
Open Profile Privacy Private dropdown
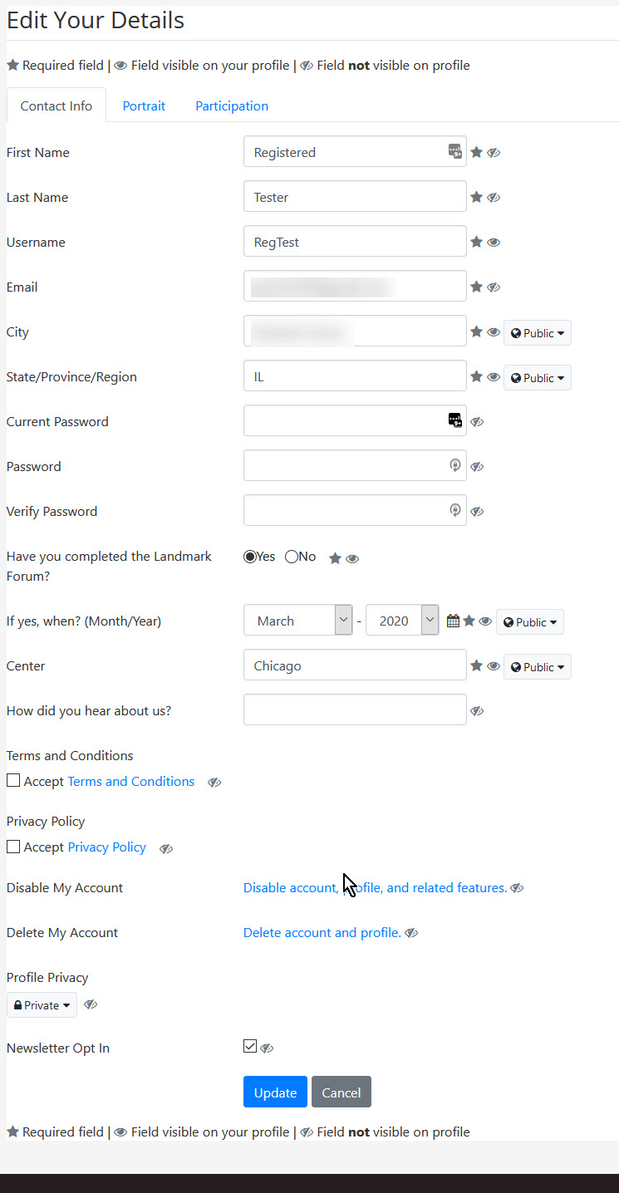pyautogui.click(x=42, y=1005)
